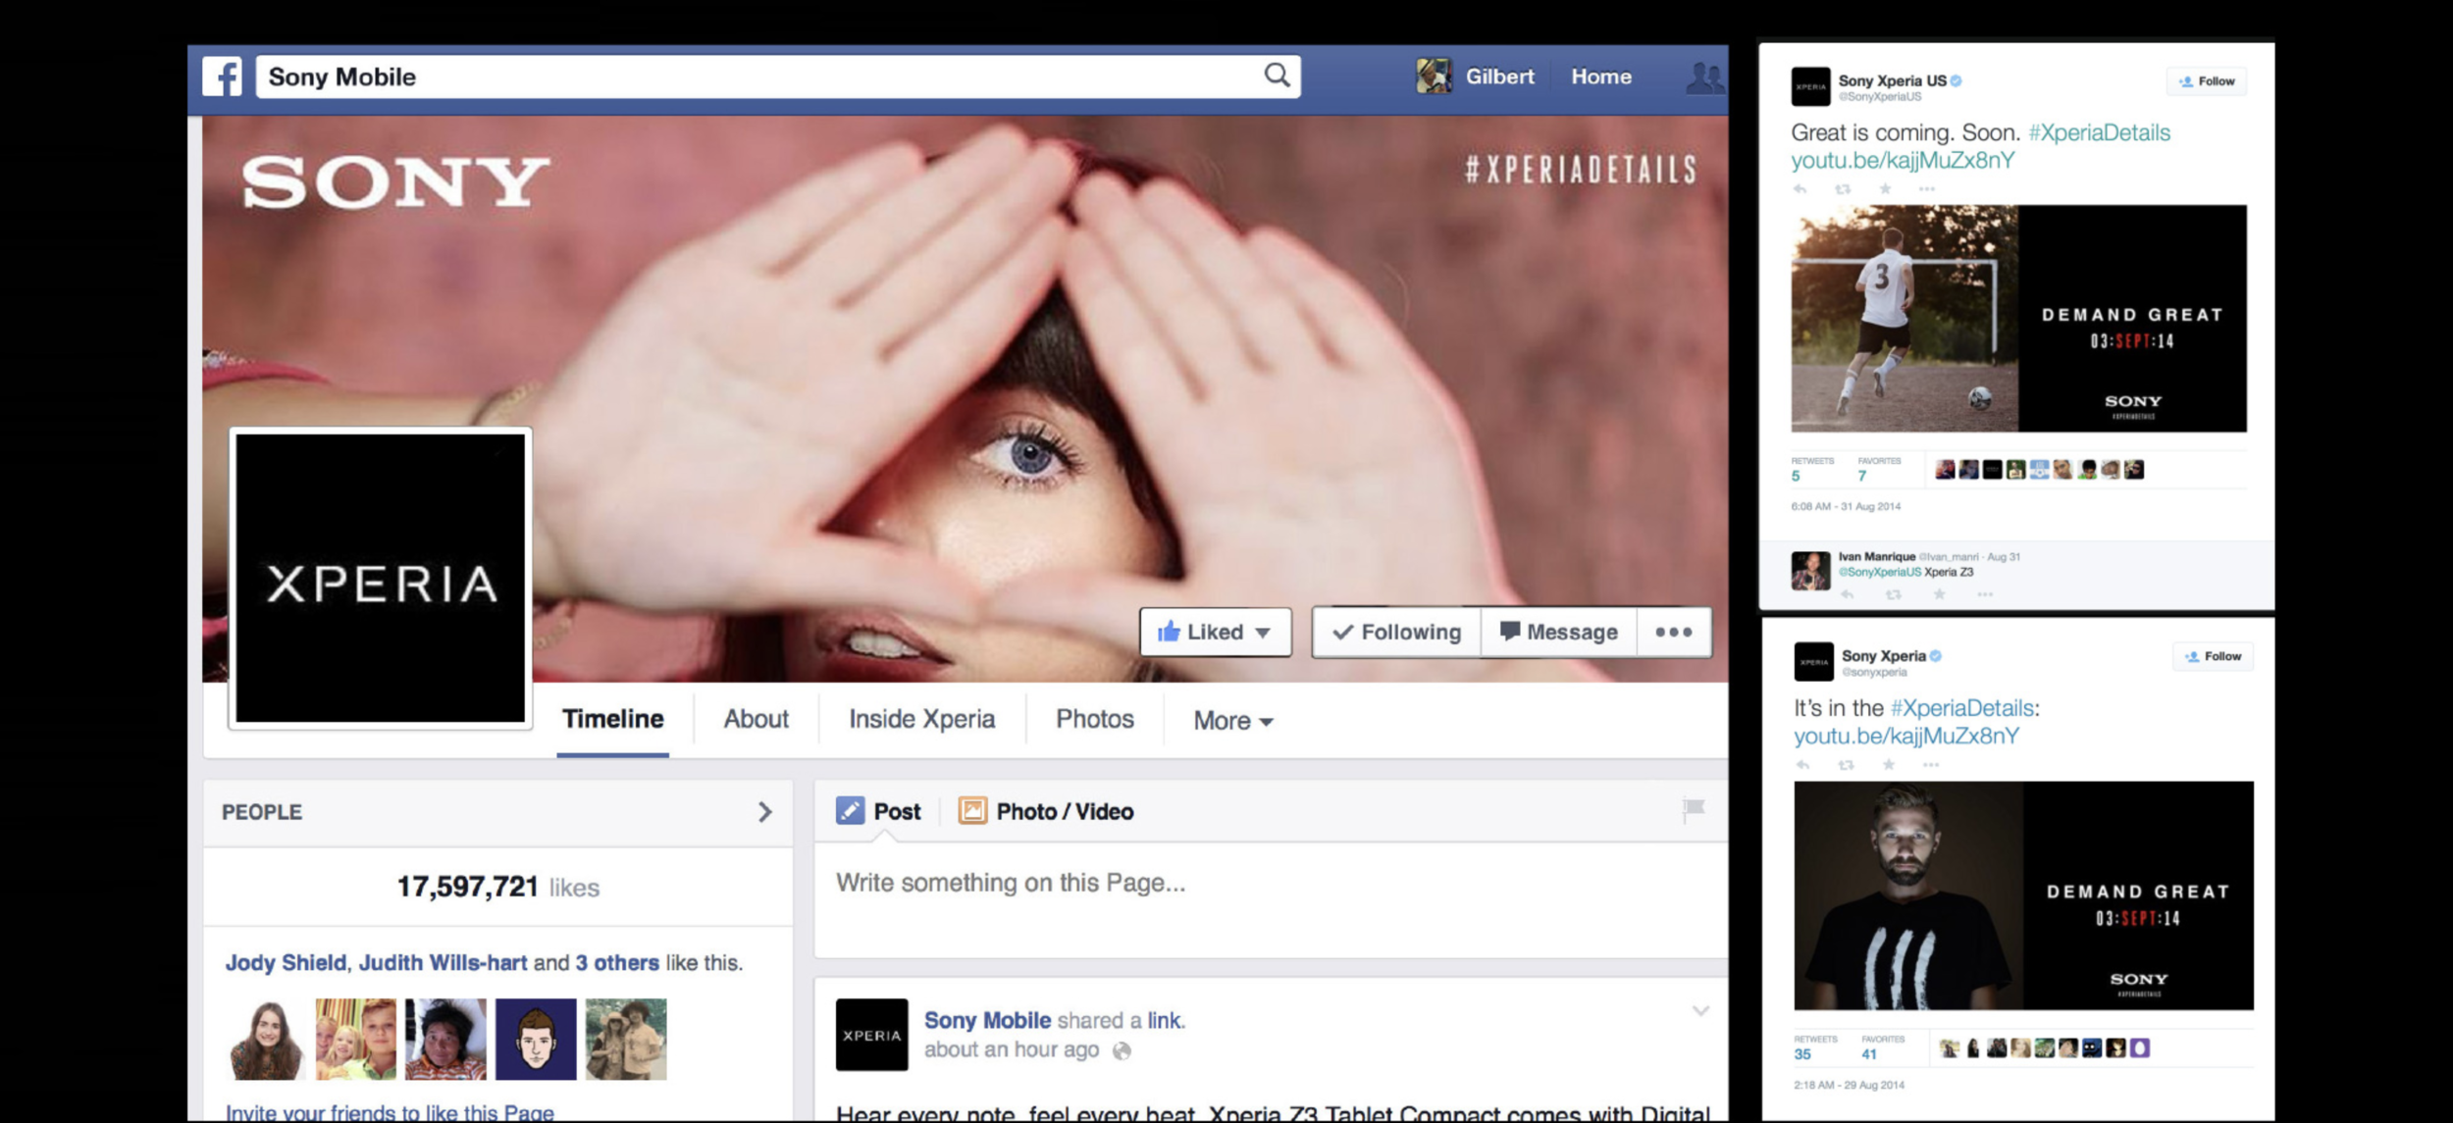
Task: Open the bearded man Demand Great image
Action: [x=2023, y=895]
